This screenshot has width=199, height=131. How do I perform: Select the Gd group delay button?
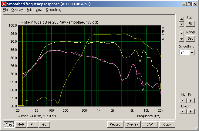[44, 124]
